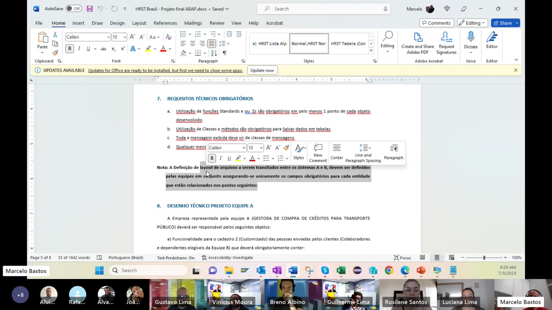Apply ribbon text highlight color
Image resolution: width=552 pixels, height=310 pixels.
pos(148,49)
